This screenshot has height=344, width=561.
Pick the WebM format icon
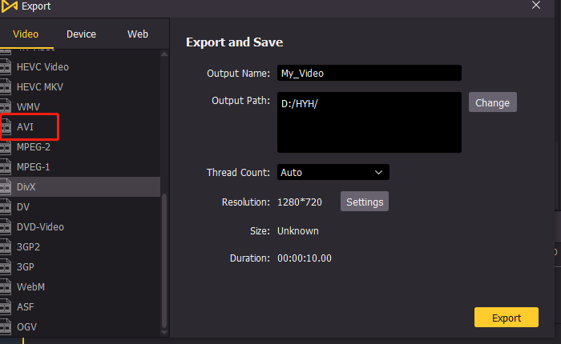6,287
